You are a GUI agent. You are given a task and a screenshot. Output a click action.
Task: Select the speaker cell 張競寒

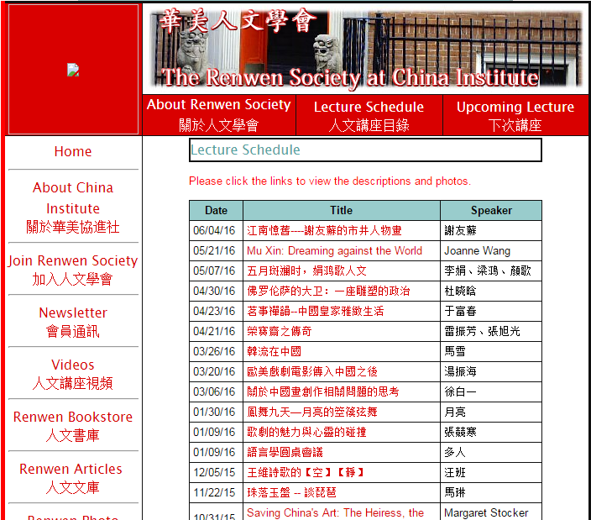491,432
